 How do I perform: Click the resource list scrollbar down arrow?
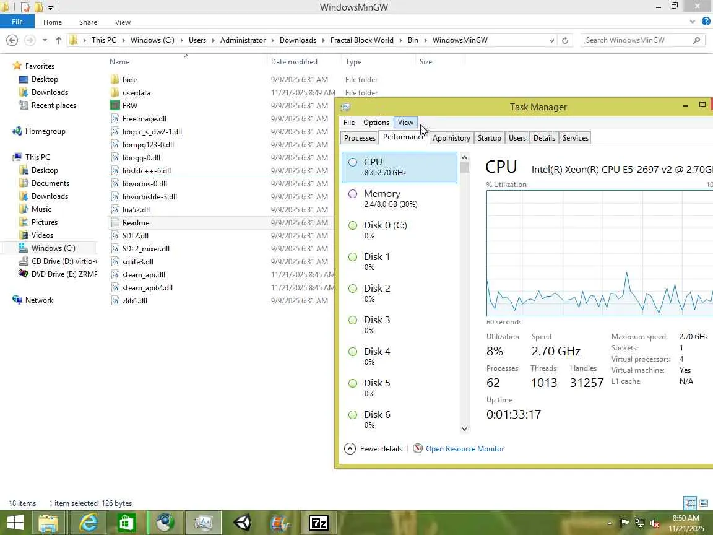(x=464, y=428)
